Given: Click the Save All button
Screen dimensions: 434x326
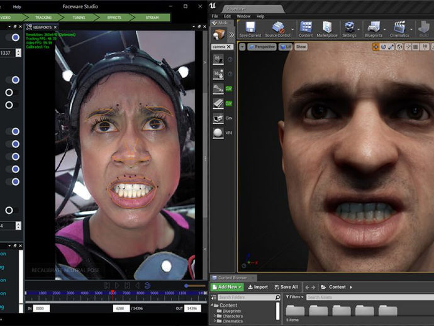Looking at the screenshot, I should click(286, 287).
